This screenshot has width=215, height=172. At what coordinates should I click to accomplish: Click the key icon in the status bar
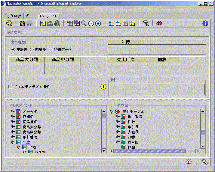pyautogui.click(x=204, y=162)
